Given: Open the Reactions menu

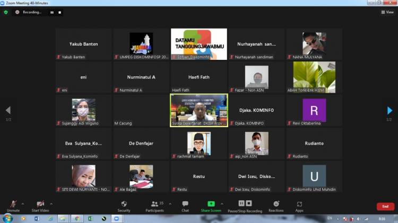Looking at the screenshot, I should 276,206.
